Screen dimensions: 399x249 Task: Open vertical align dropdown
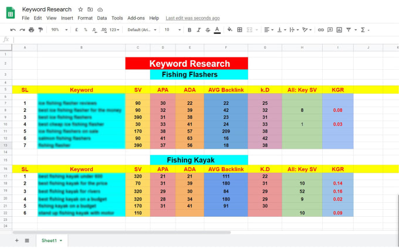point(282,30)
